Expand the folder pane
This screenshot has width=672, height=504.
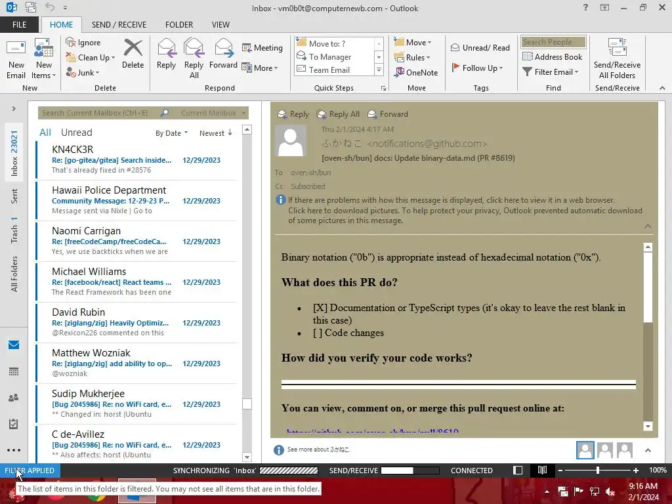tap(14, 109)
